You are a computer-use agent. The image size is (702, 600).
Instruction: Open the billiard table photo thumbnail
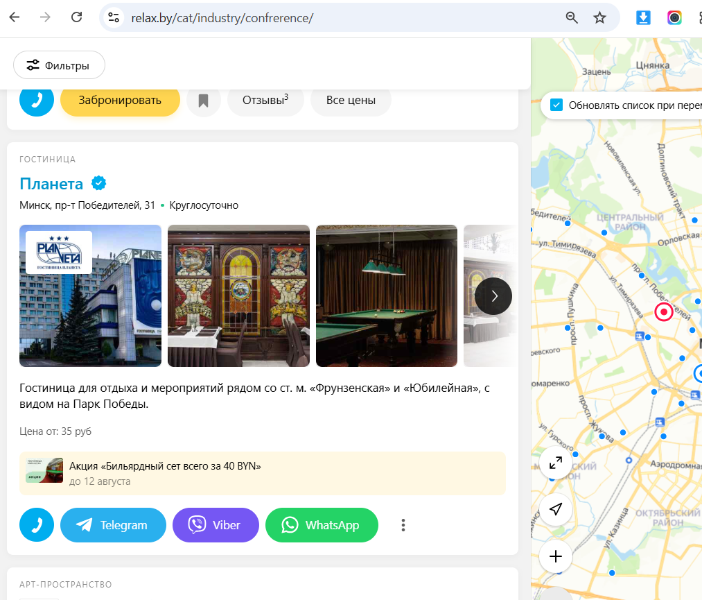(x=387, y=295)
